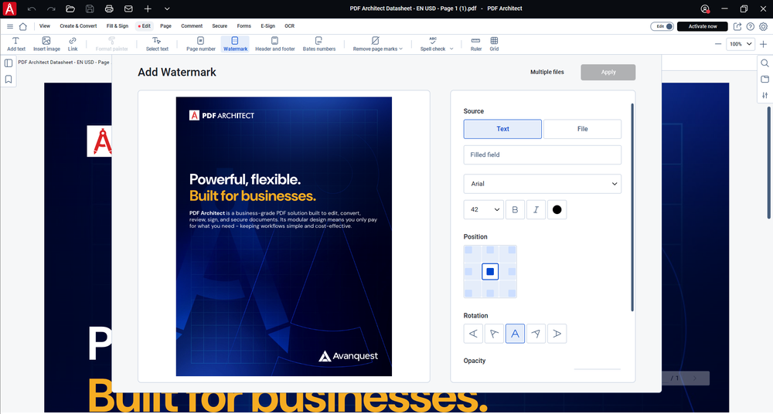Choose the Select text tool
773x414 pixels.
[x=157, y=44]
